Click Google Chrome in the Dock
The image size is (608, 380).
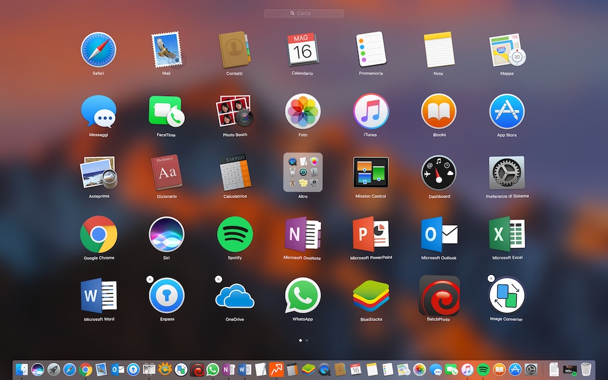[x=85, y=370]
